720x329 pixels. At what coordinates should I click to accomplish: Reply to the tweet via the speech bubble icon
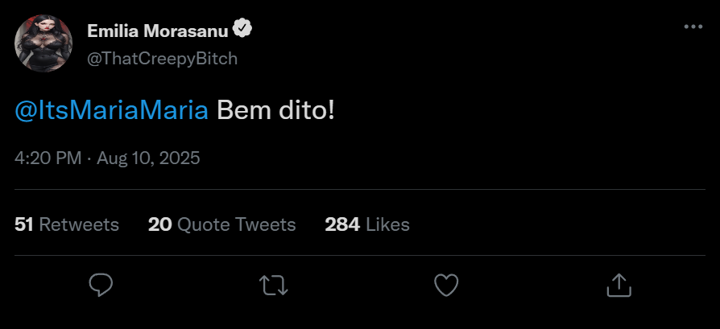101,284
